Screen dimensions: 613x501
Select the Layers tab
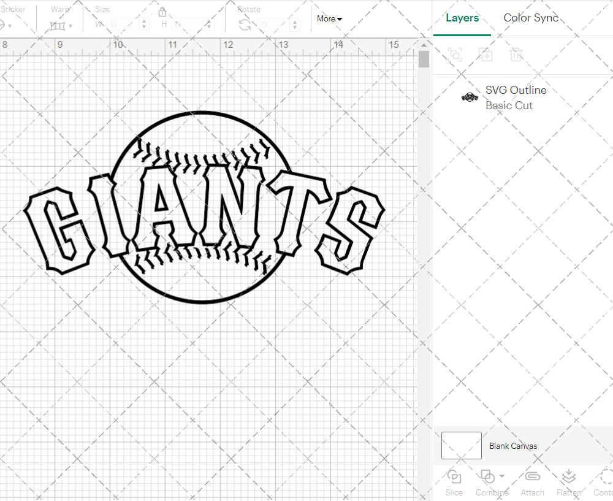462,18
